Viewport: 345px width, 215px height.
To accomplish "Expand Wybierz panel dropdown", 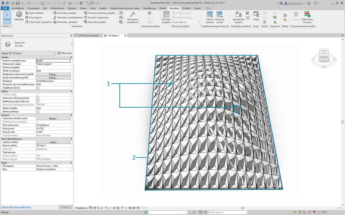I will pyautogui.click(x=7, y=26).
